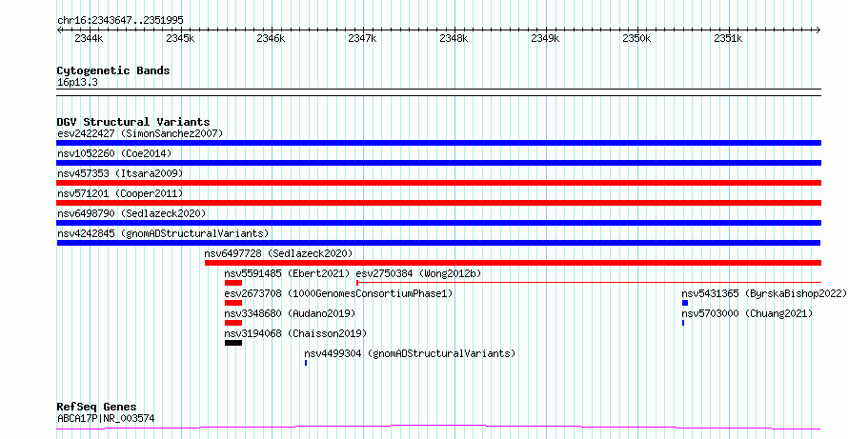Open esv2673708 (1000GenomesConsortiumPhase1) label
The height and width of the screenshot is (439, 848).
[x=338, y=293]
